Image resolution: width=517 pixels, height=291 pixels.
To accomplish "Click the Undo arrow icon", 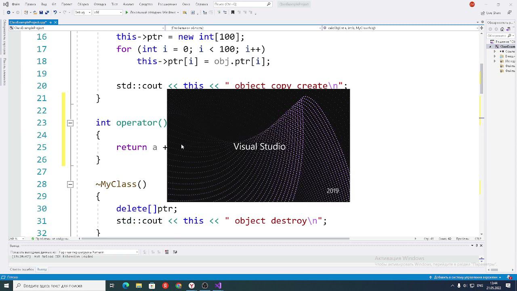I will pos(55,13).
